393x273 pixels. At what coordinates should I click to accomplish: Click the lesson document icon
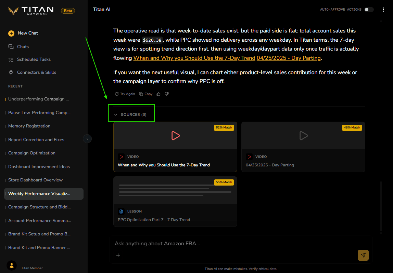(x=121, y=211)
